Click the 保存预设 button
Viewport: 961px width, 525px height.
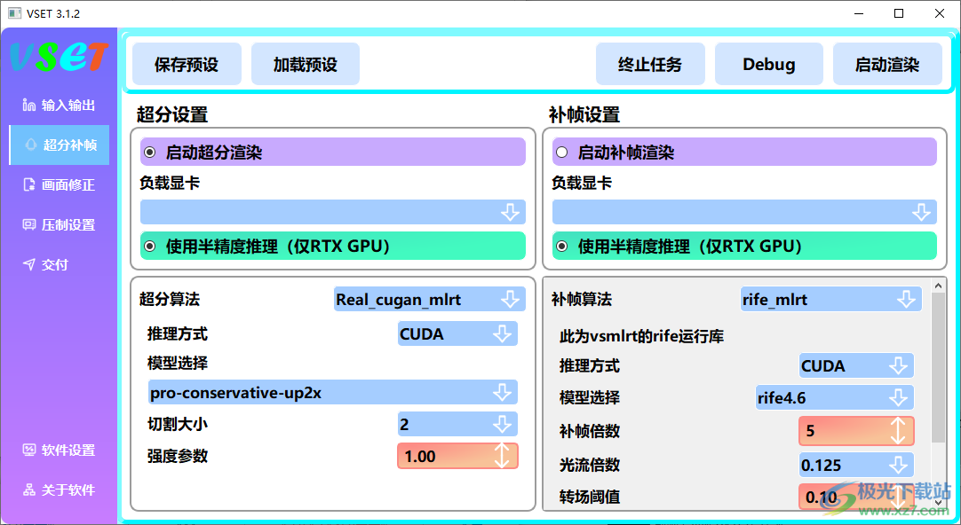(x=187, y=64)
